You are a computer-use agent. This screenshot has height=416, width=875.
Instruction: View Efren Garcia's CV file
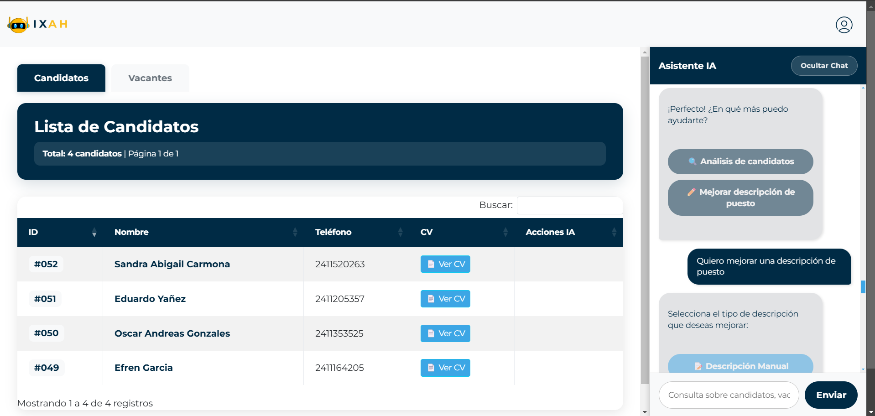click(445, 368)
